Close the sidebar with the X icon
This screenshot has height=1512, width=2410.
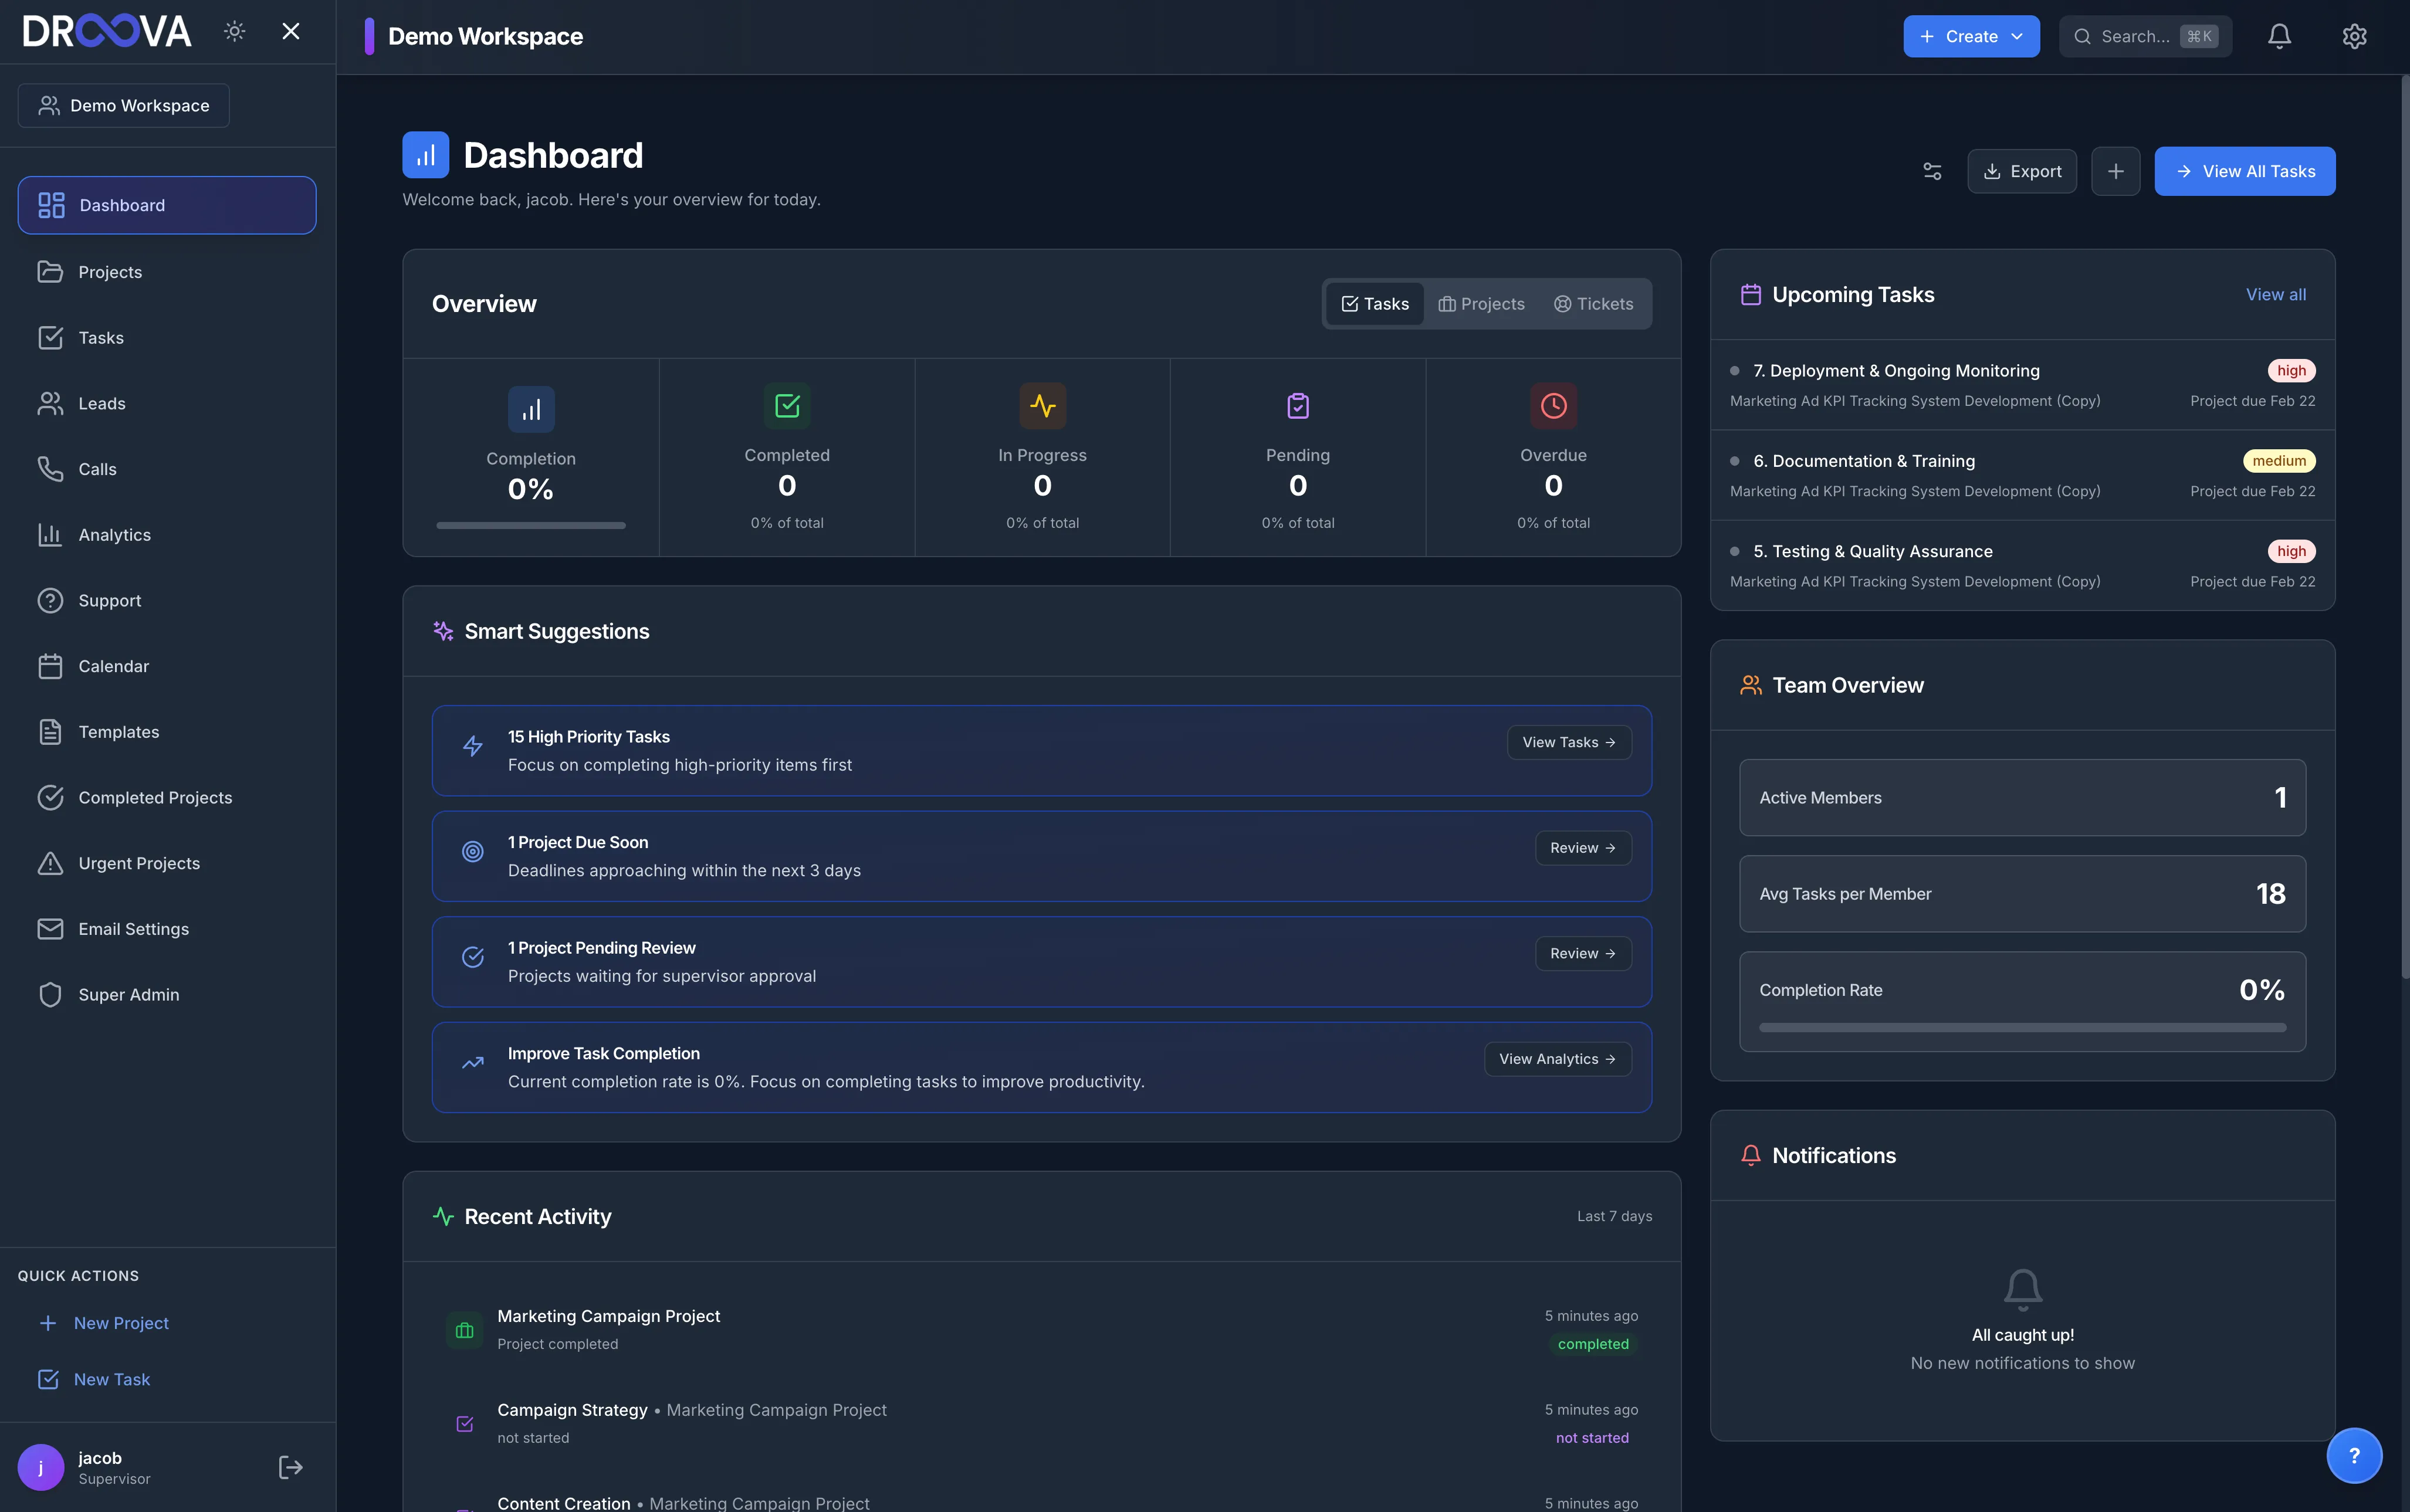291,31
